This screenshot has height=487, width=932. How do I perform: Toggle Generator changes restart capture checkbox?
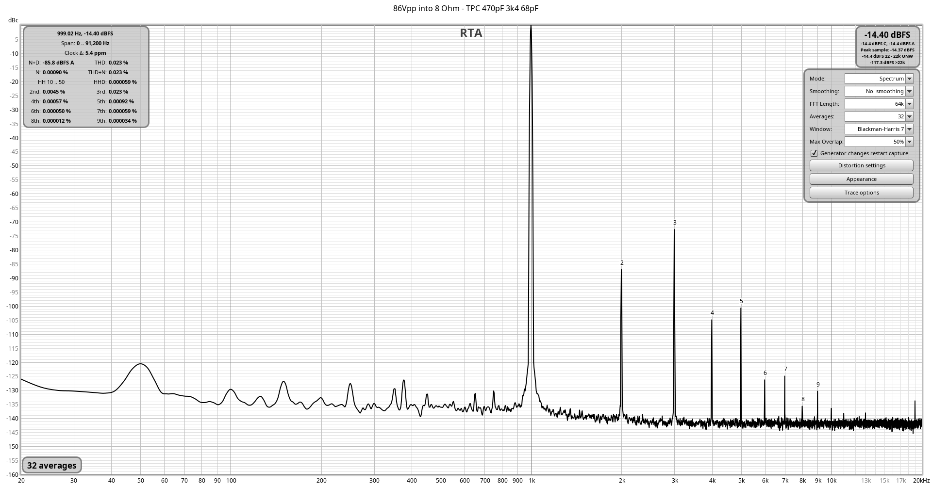[x=814, y=153]
